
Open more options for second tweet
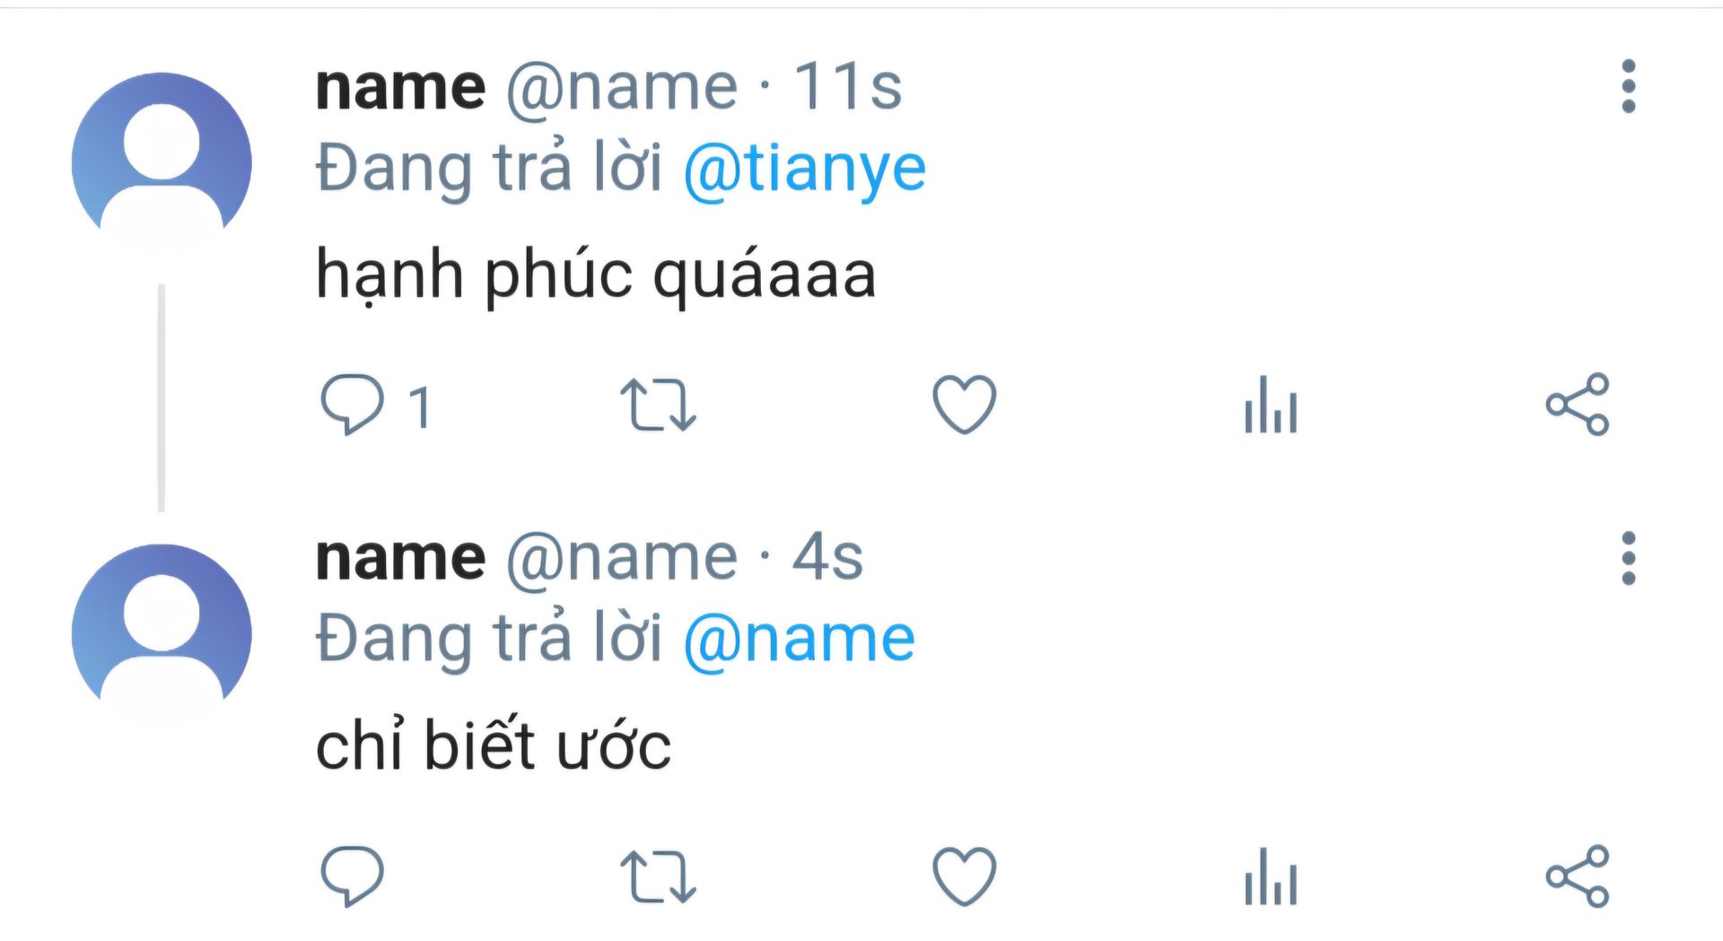click(x=1629, y=558)
